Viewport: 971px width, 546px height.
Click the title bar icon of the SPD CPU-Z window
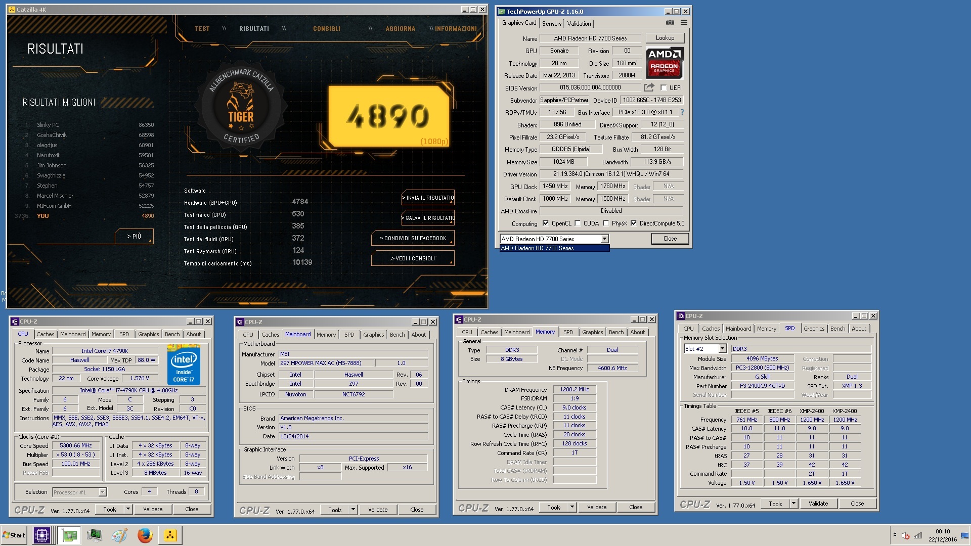(x=681, y=316)
